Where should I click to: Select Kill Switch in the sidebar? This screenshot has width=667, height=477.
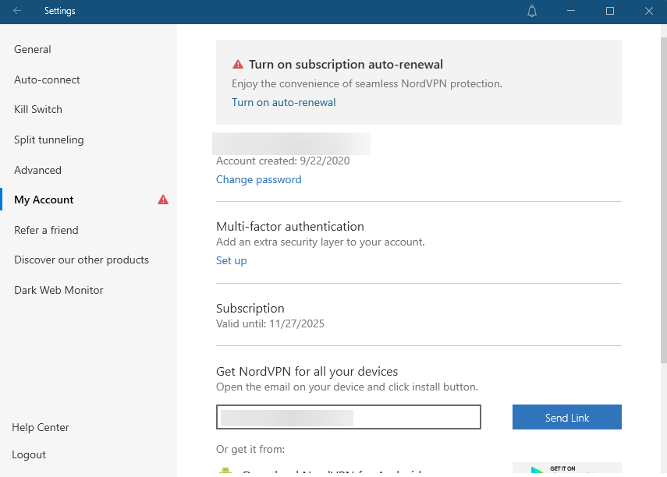(x=38, y=109)
